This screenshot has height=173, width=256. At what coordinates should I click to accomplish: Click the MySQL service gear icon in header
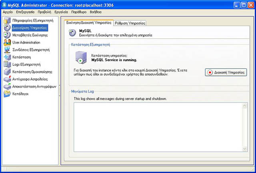click(72, 33)
